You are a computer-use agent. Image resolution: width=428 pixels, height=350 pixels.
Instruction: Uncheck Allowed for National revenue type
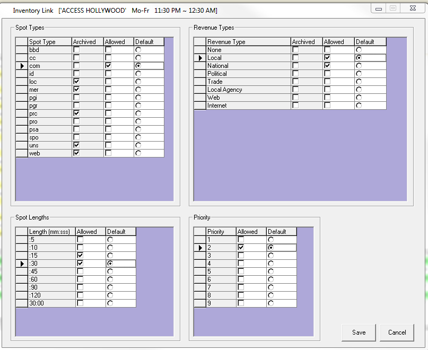327,66
